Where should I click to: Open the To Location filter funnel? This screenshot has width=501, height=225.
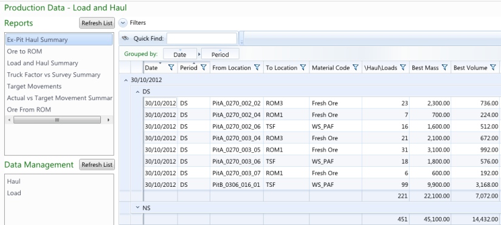[x=303, y=67]
